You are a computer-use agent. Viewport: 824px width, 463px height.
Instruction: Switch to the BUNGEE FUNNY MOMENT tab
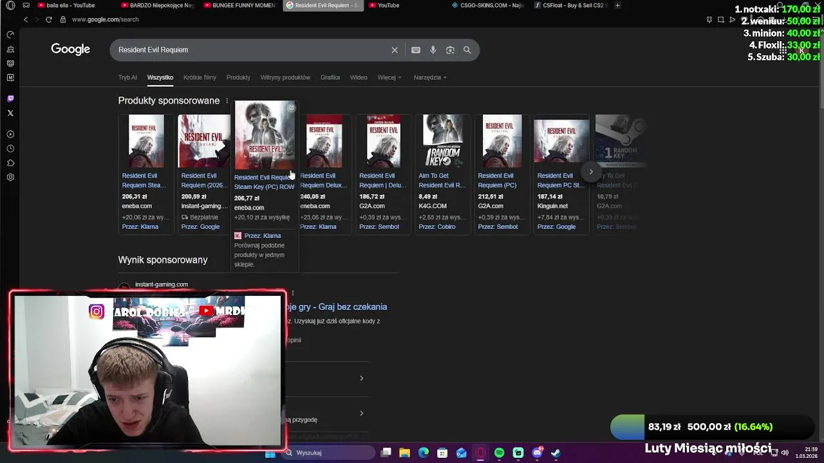point(240,5)
